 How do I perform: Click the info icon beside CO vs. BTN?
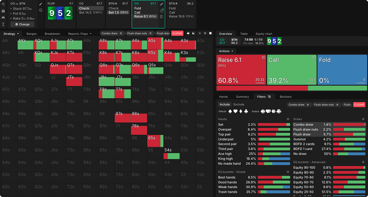(x=41, y=10)
